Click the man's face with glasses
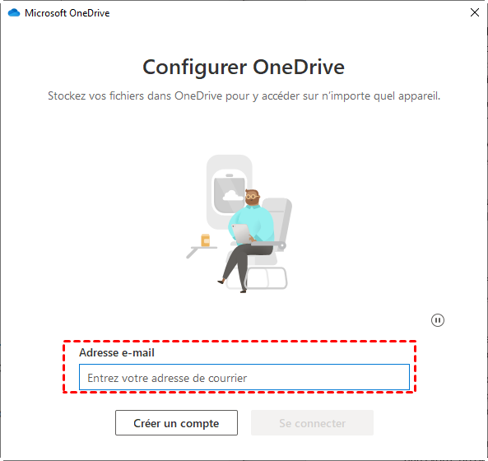The image size is (488, 461). pyautogui.click(x=252, y=197)
